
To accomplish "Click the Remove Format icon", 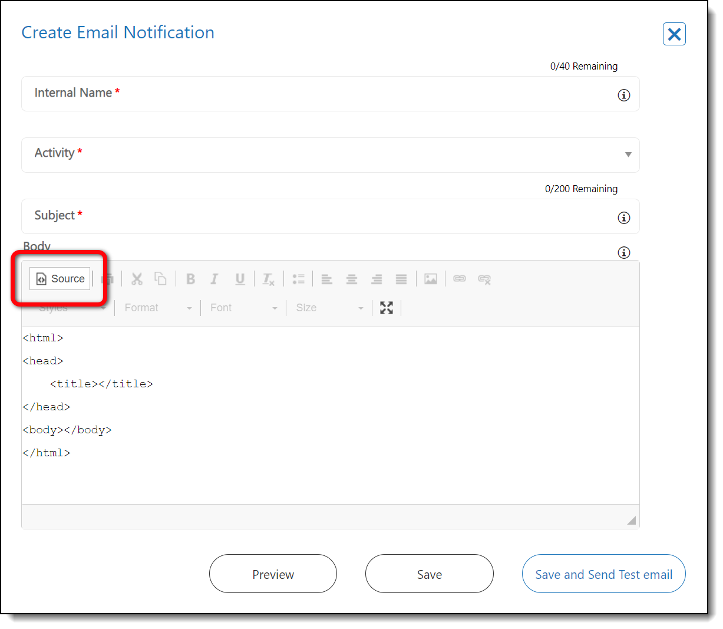I will click(268, 279).
